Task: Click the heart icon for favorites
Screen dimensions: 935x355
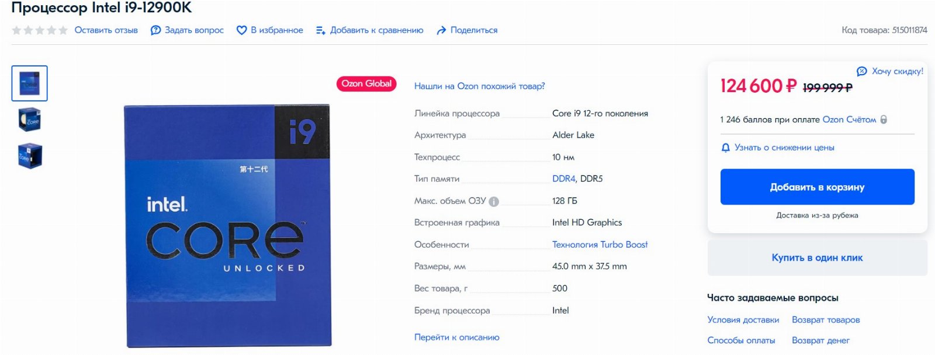Action: [241, 30]
